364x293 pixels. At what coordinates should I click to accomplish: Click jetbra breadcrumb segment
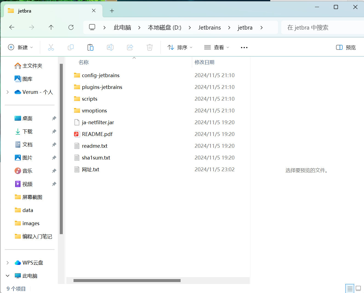245,28
